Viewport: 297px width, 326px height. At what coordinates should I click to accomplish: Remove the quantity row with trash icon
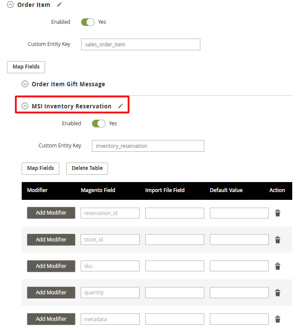277,293
